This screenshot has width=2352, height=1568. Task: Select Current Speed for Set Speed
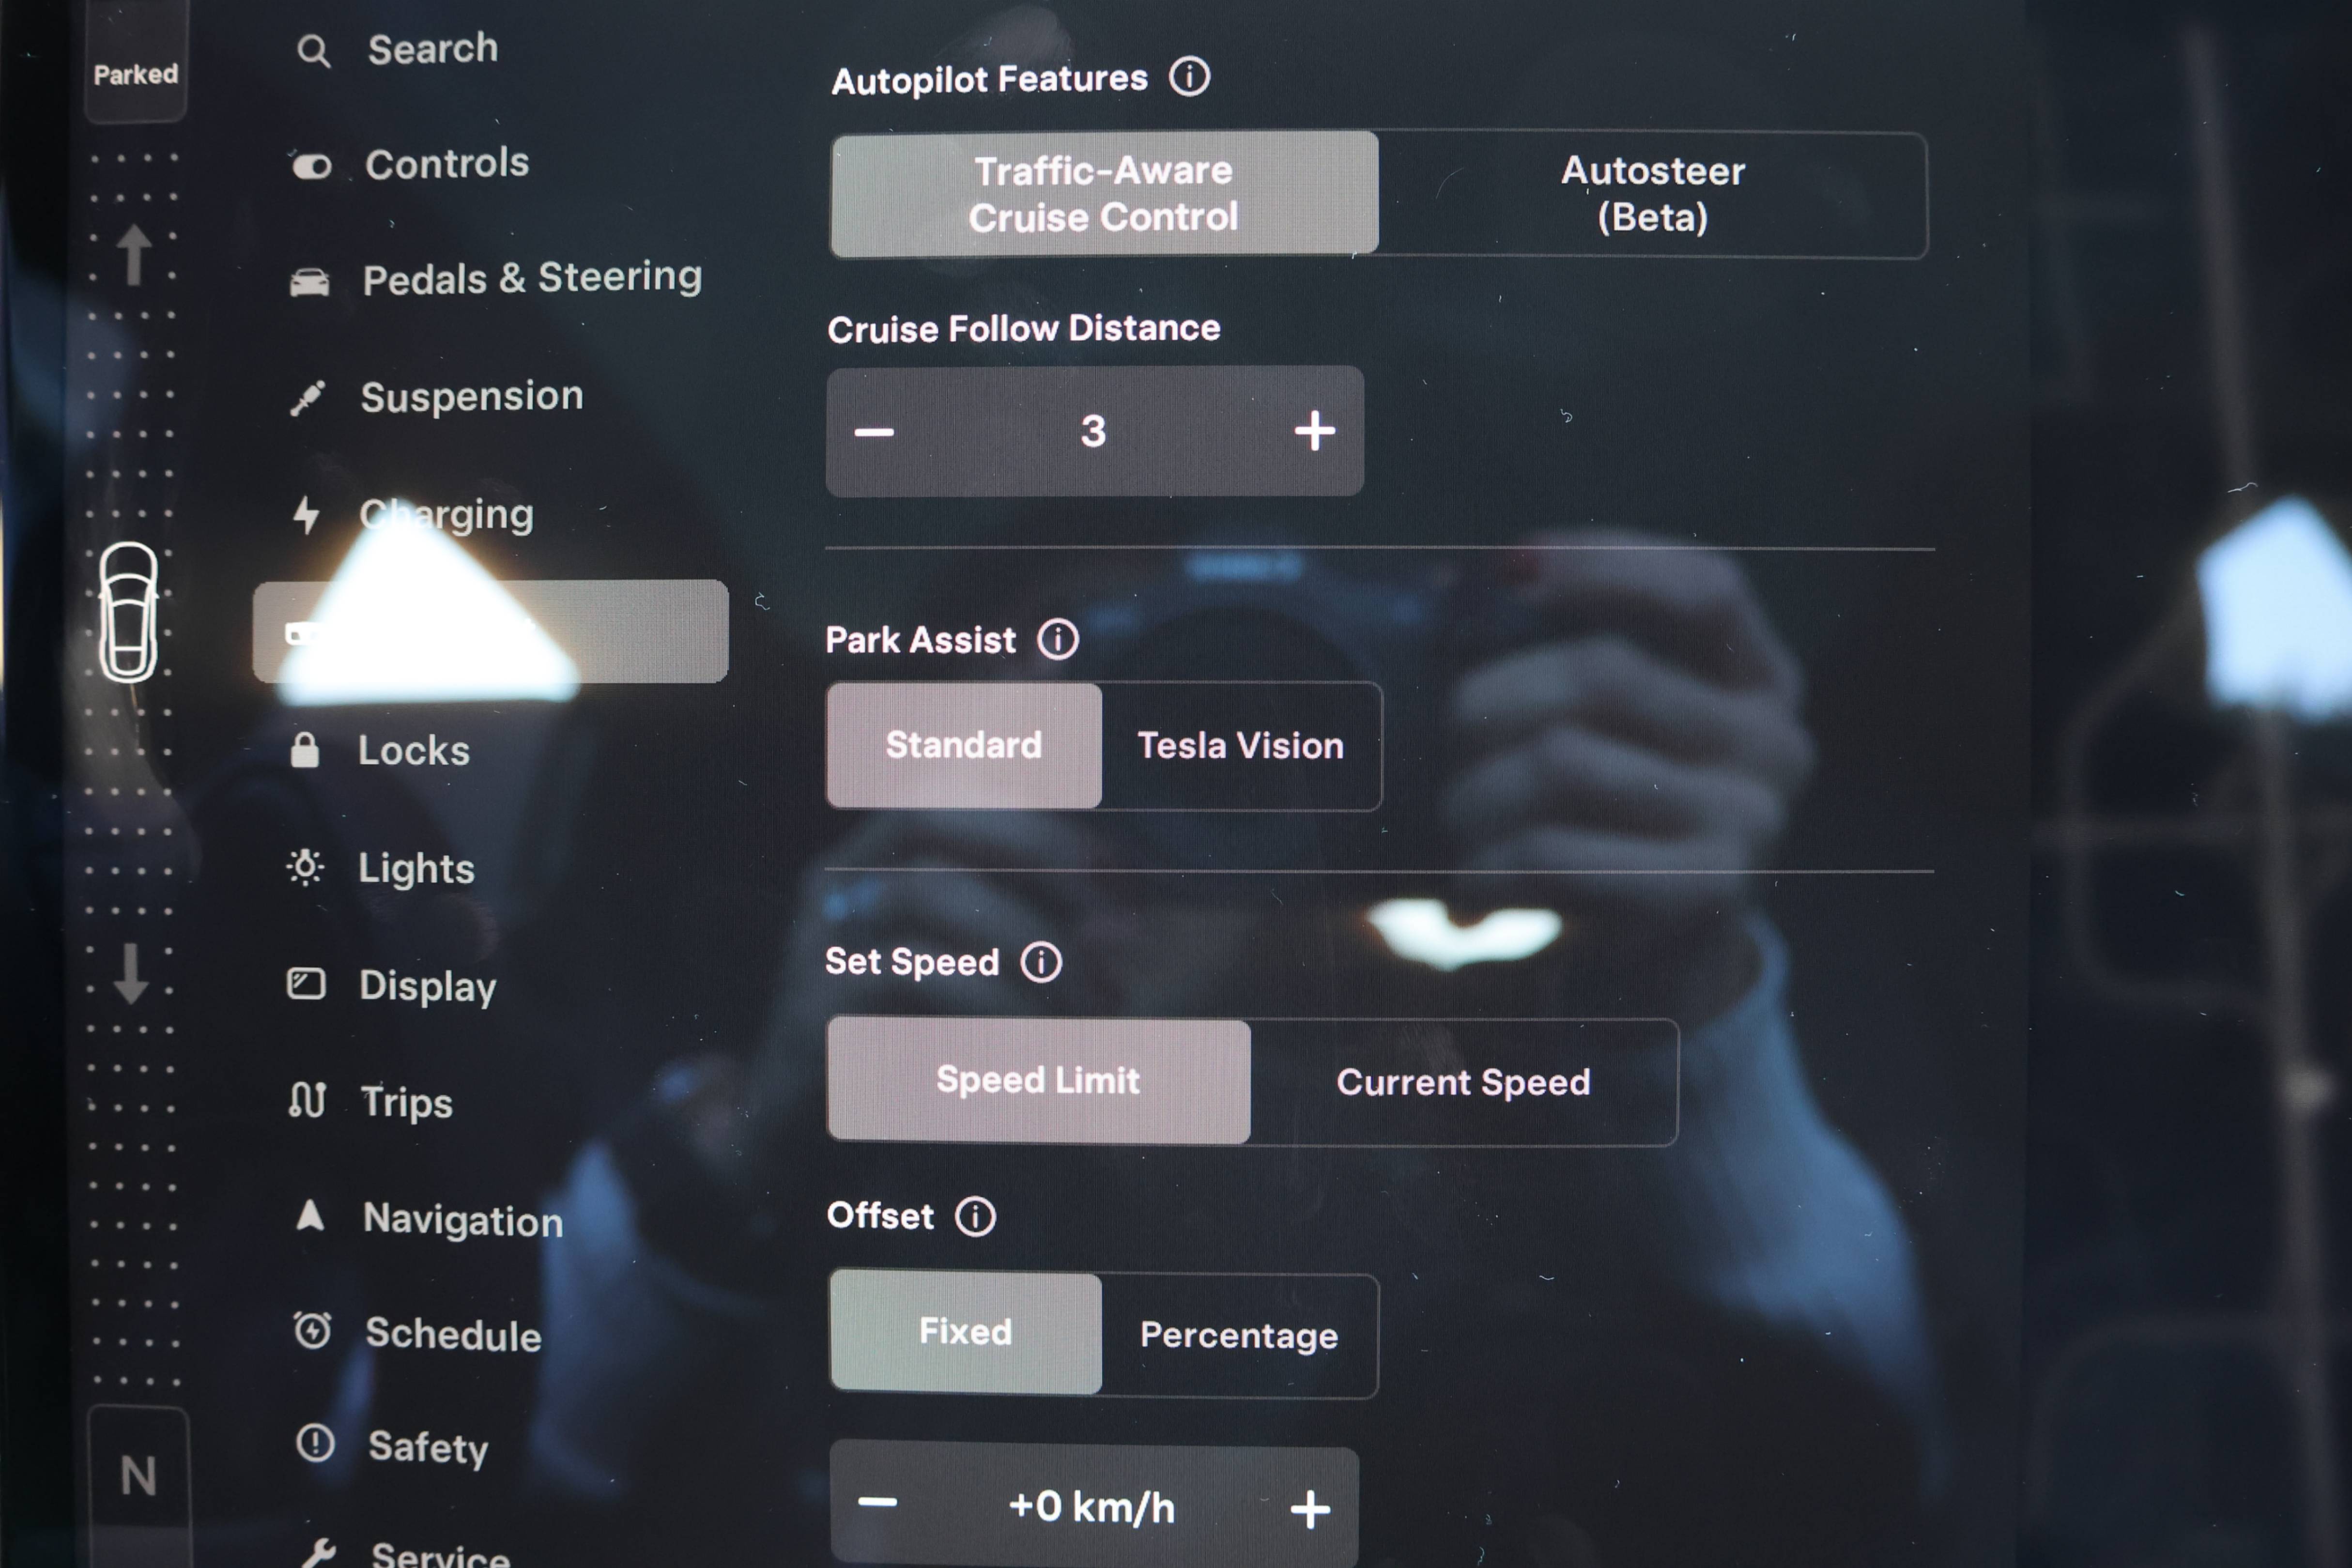click(1463, 1082)
